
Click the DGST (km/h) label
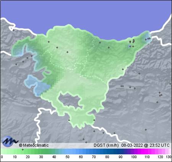(106, 145)
